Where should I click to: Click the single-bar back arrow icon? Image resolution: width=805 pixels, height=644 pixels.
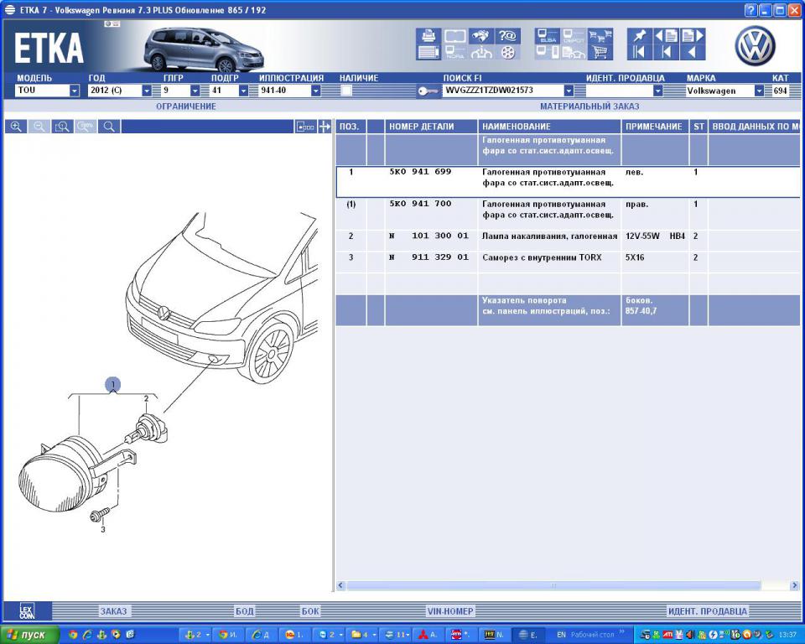point(666,52)
